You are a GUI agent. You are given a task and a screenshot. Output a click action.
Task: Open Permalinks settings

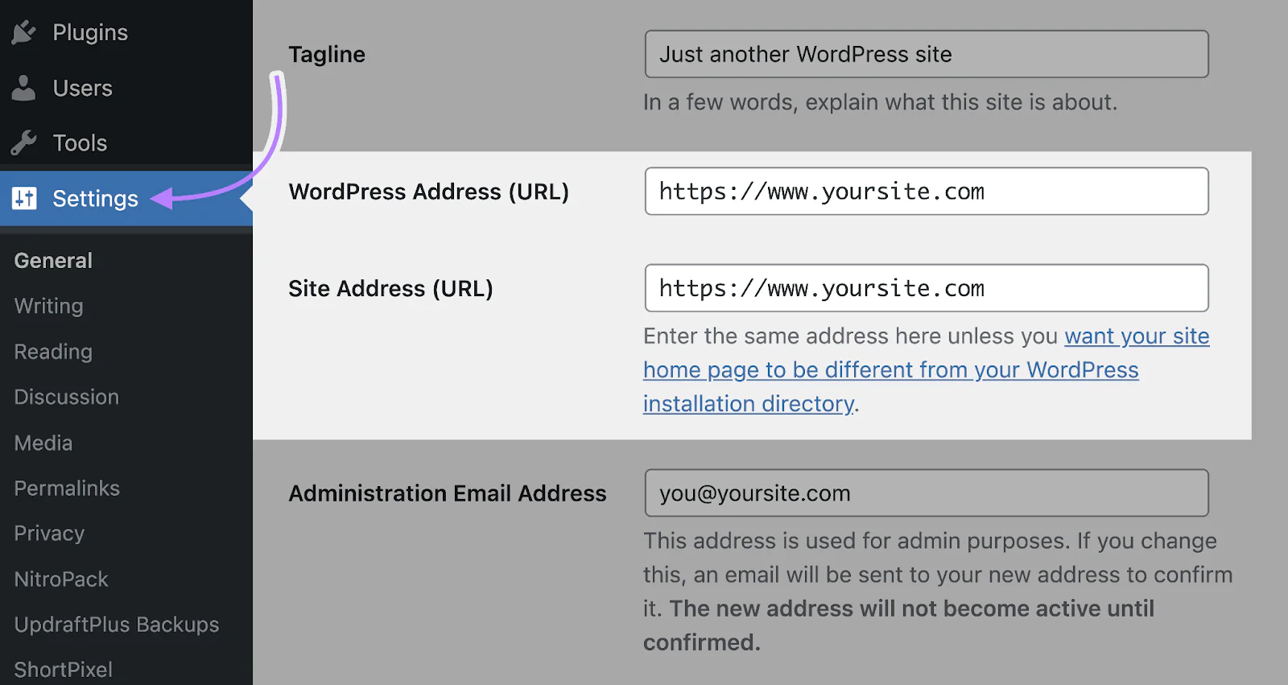click(x=67, y=488)
